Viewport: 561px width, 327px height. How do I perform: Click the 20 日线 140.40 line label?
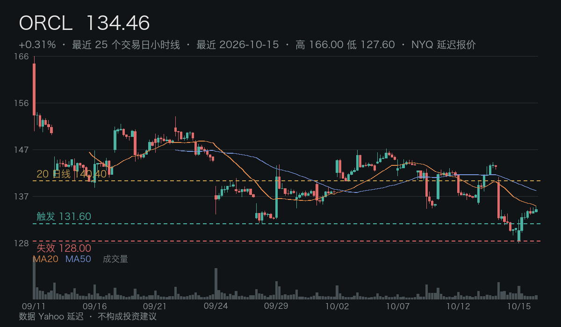72,174
